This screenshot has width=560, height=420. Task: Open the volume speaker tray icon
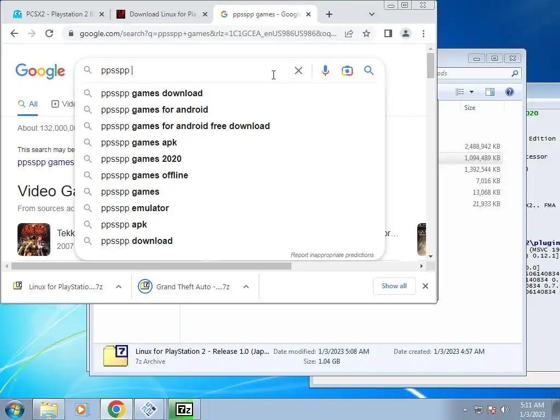[505, 410]
